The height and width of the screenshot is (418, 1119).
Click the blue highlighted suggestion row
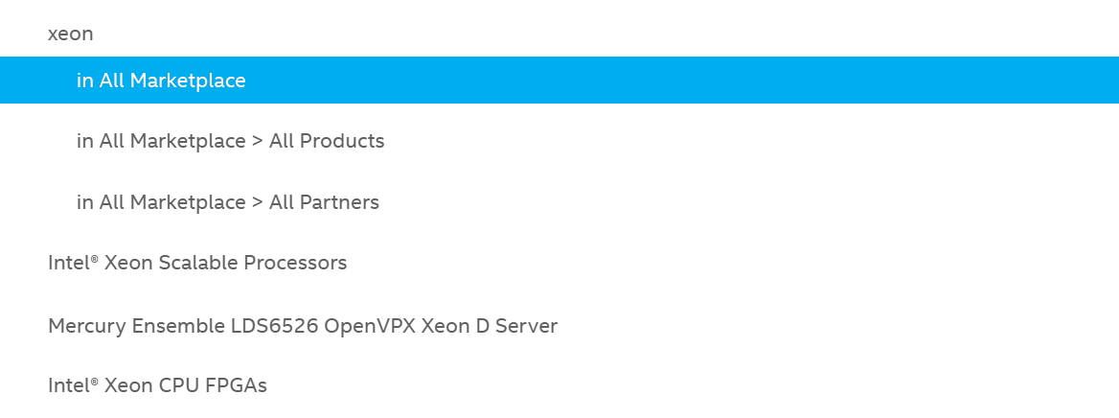pos(559,80)
